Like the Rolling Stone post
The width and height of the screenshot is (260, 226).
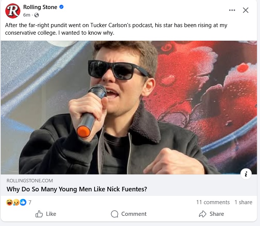pos(46,214)
